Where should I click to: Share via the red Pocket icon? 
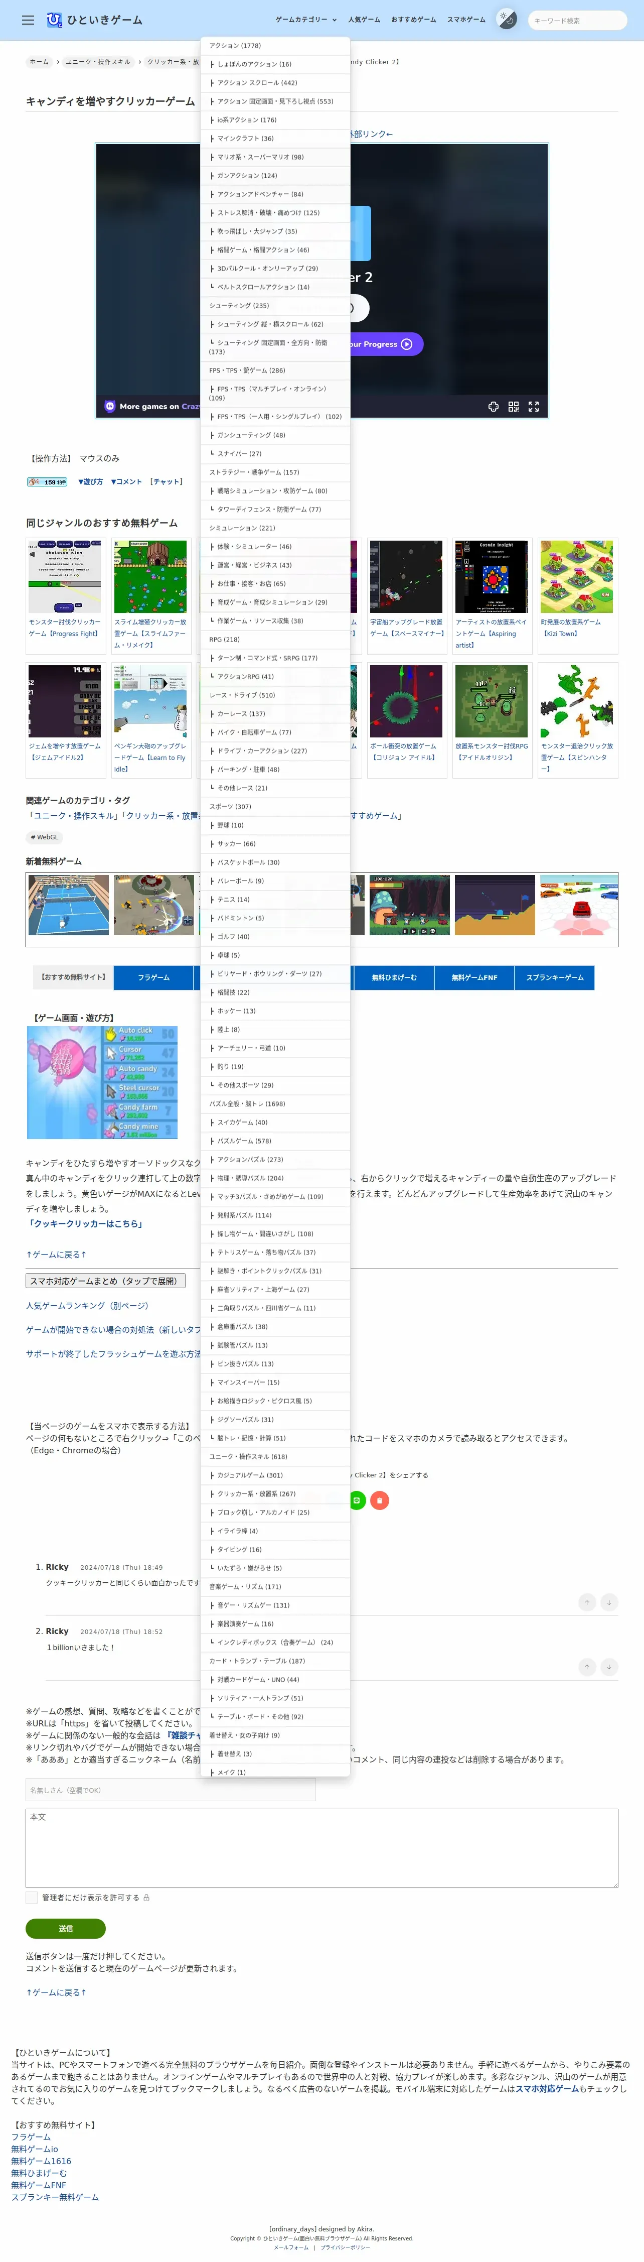click(379, 1500)
